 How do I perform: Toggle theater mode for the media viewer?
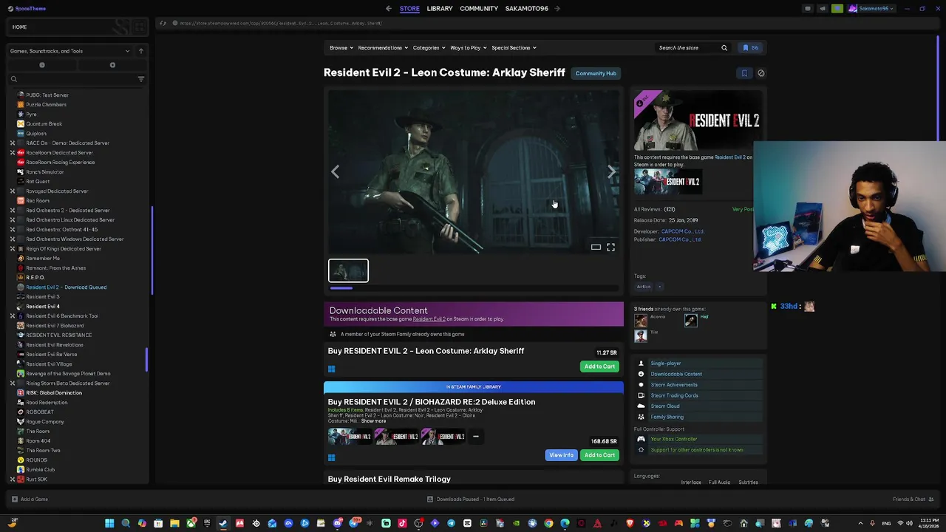pyautogui.click(x=596, y=248)
